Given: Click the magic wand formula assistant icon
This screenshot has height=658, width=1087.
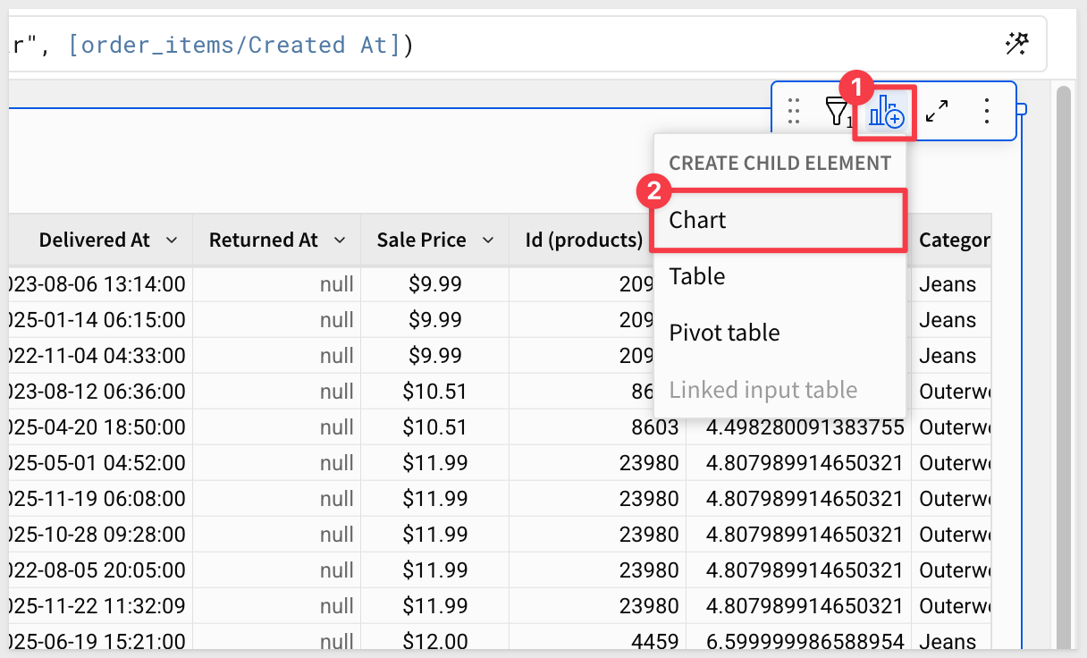Looking at the screenshot, I should 1016,44.
